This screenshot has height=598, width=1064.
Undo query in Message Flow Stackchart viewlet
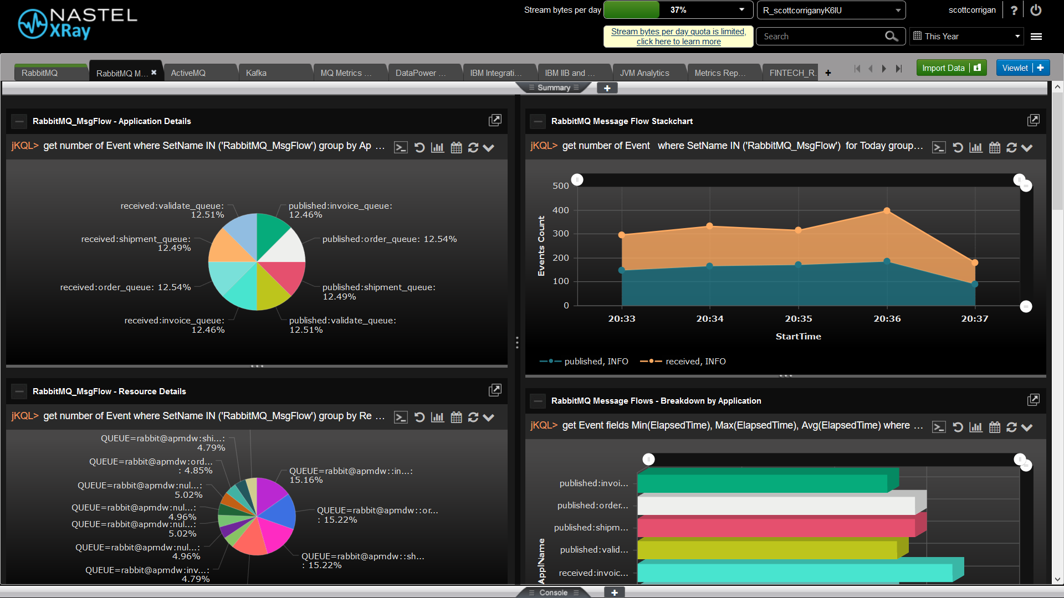point(958,148)
